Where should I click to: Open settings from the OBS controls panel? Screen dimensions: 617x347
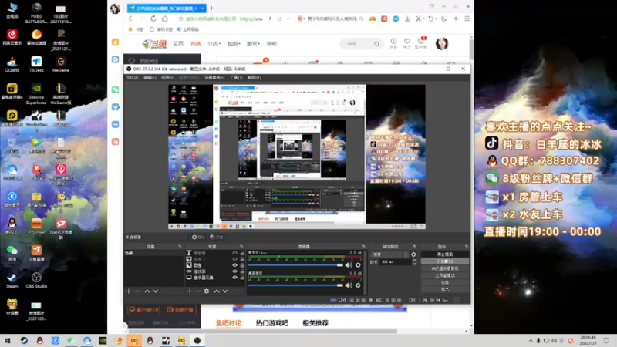pyautogui.click(x=445, y=282)
